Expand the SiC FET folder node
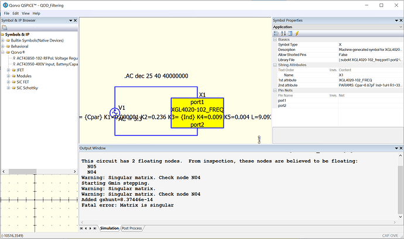The width and height of the screenshot is (404, 239). coord(9,82)
